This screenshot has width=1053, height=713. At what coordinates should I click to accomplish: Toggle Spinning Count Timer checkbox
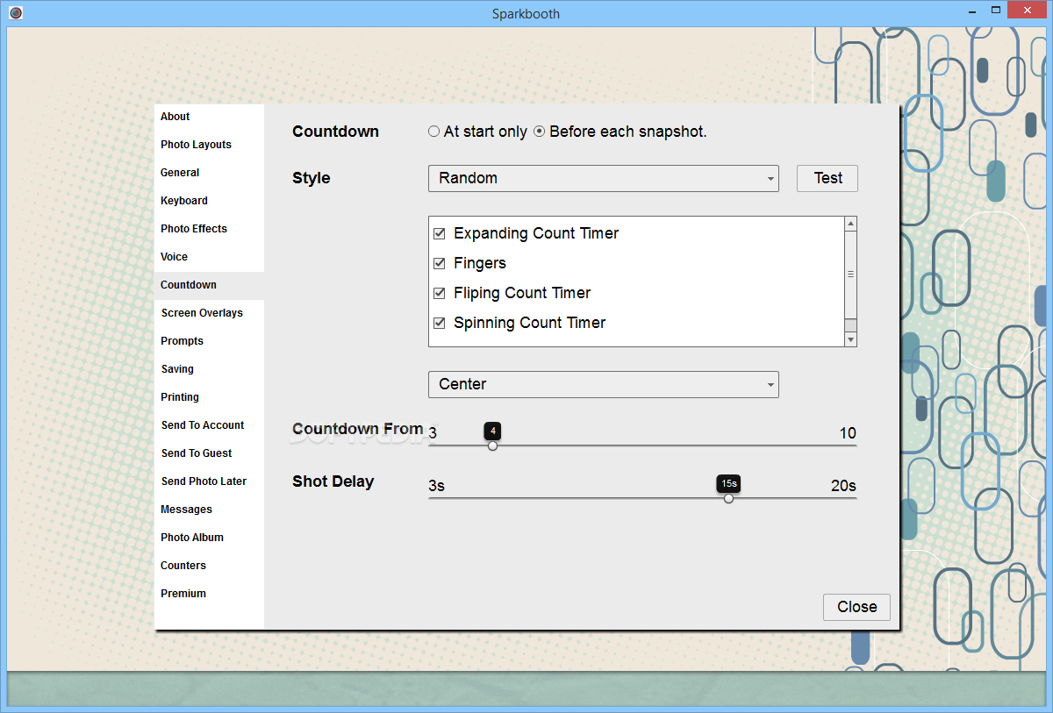[x=440, y=324]
